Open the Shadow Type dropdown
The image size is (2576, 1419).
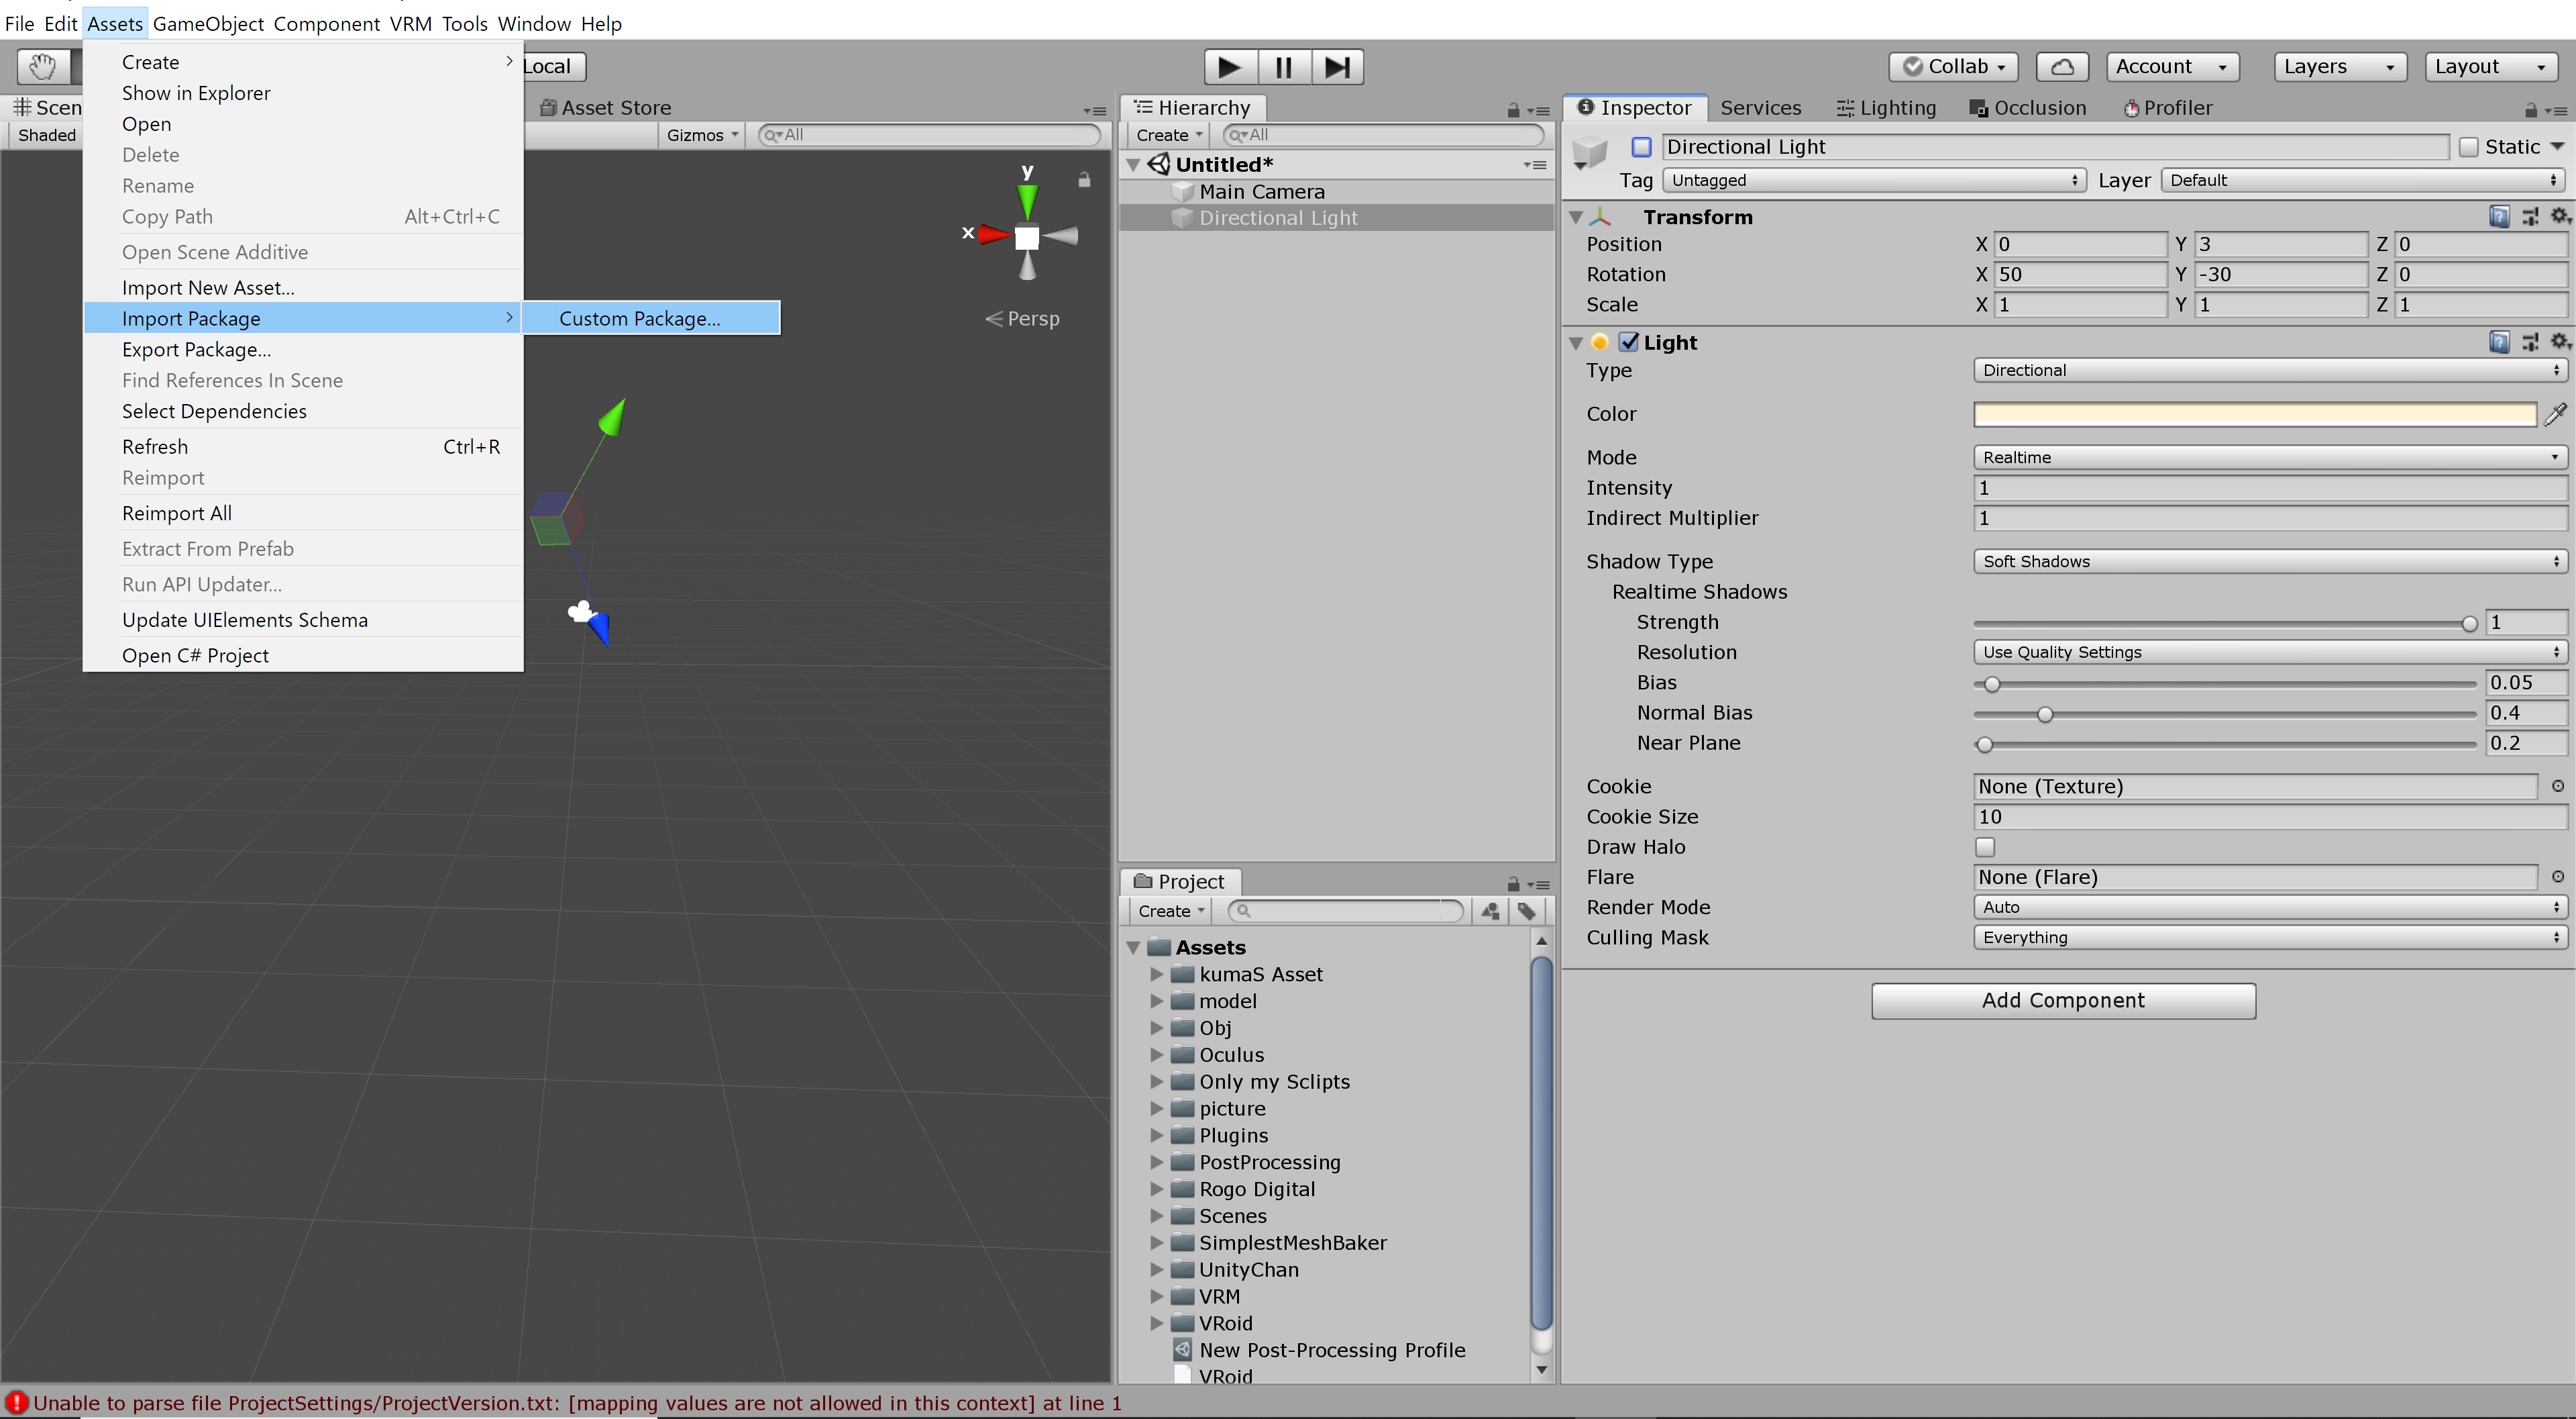[x=2269, y=561]
